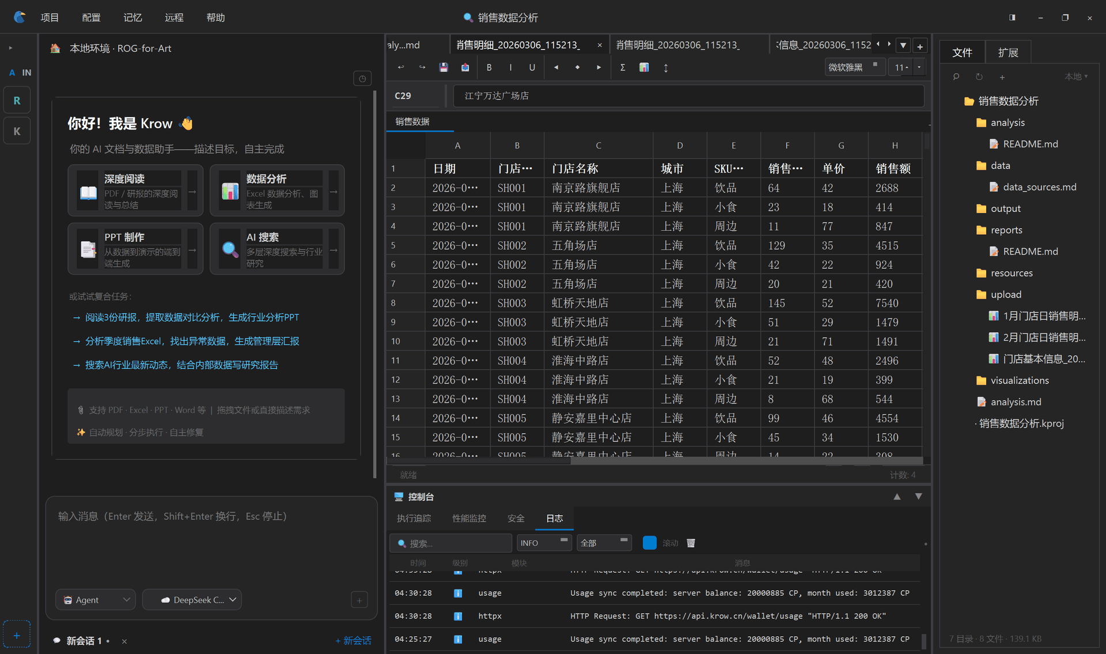Toggle underline formatting with U button
1106x654 pixels.
click(x=532, y=67)
